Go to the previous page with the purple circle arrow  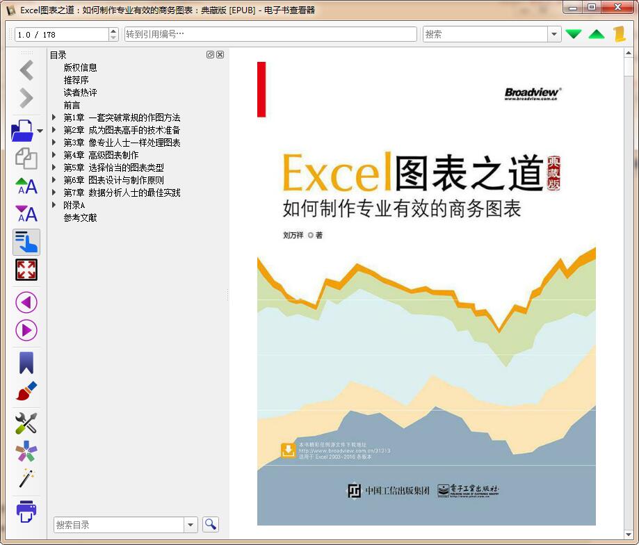pos(26,302)
